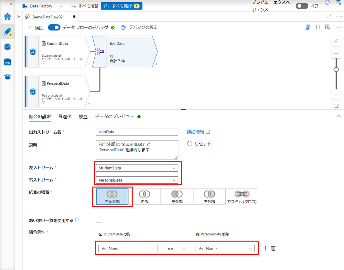344x270 pixels.
Task: Open the tab bar more options ellipsis
Action: pos(339,16)
